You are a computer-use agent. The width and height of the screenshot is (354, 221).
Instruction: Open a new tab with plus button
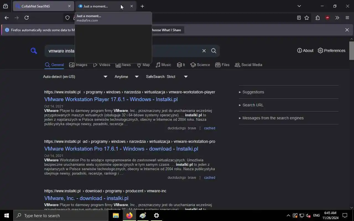click(142, 6)
